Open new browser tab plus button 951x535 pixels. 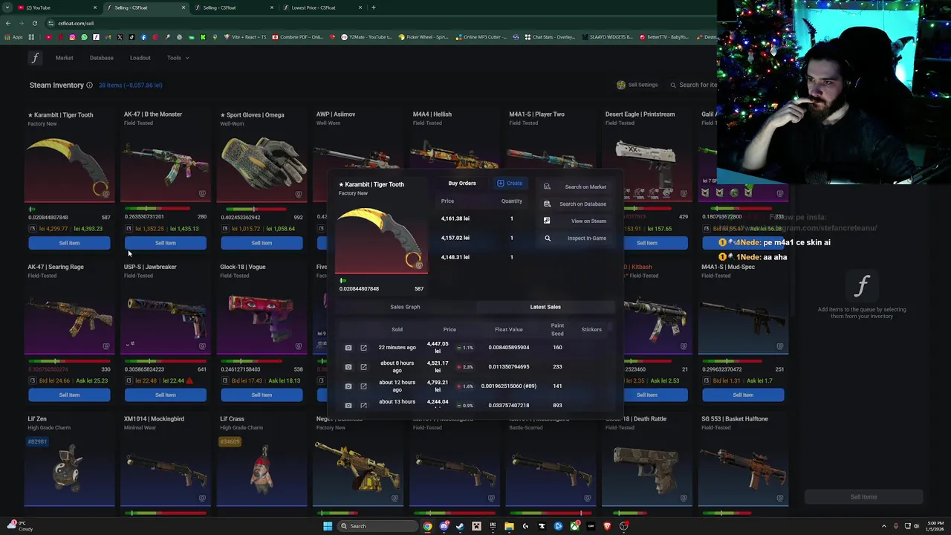[374, 7]
